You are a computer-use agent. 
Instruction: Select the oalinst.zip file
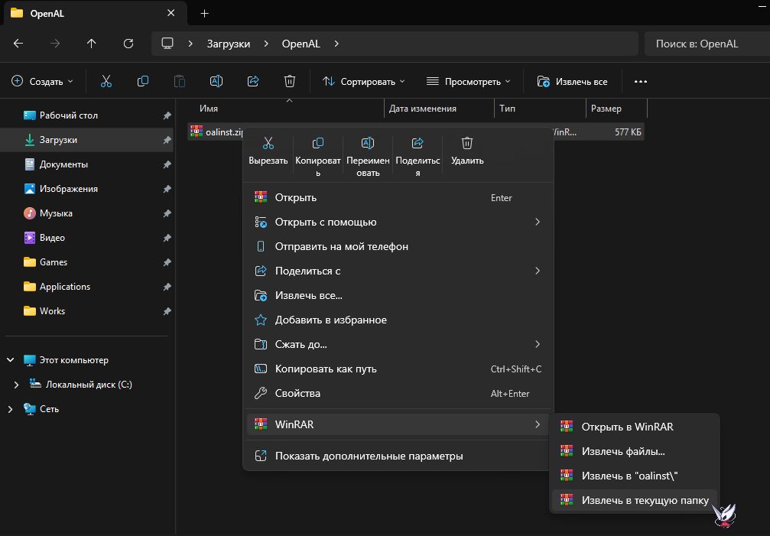click(x=216, y=132)
